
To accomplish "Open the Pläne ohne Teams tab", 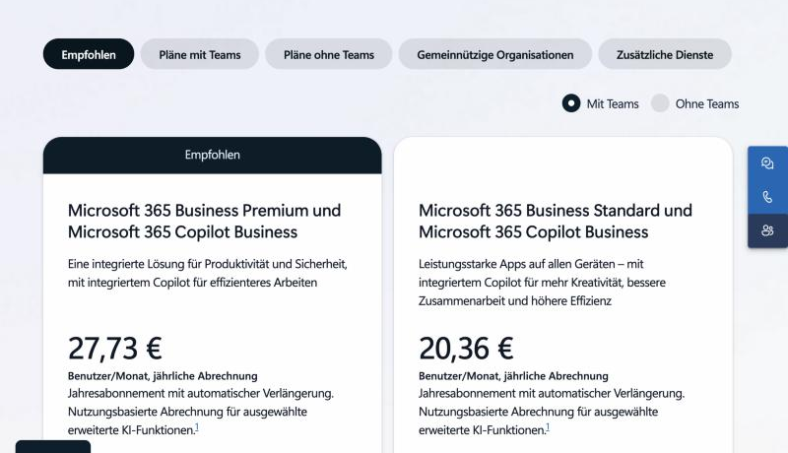I will click(329, 54).
